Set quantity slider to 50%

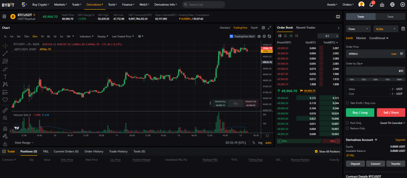[375, 79]
